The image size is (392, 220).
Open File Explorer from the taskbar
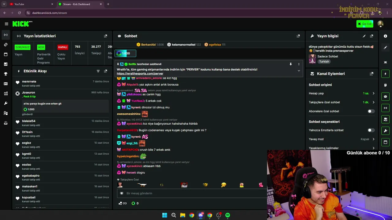pyautogui.click(x=183, y=215)
